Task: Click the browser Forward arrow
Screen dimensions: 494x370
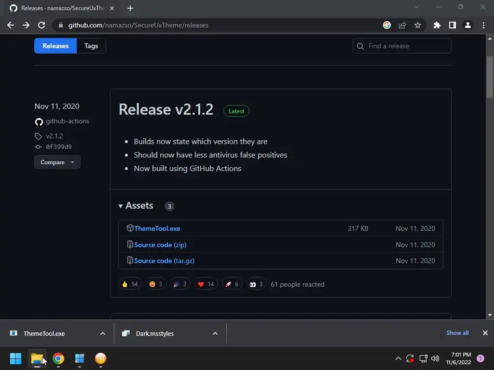Action: point(26,25)
